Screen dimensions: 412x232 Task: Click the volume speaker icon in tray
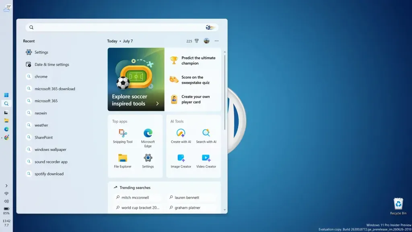[6, 201]
